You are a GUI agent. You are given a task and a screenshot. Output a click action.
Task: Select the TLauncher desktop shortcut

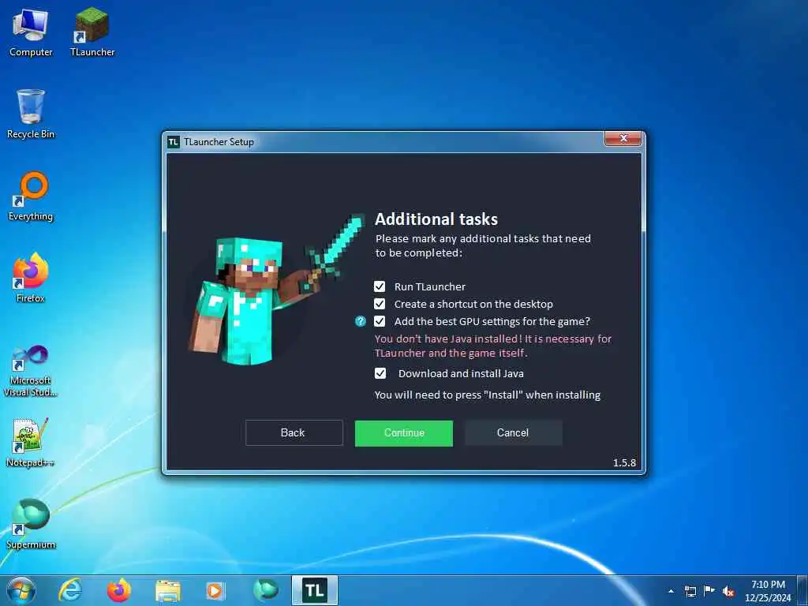pyautogui.click(x=92, y=32)
